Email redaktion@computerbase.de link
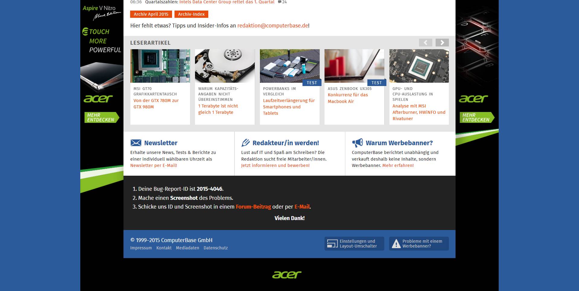 coord(273,26)
